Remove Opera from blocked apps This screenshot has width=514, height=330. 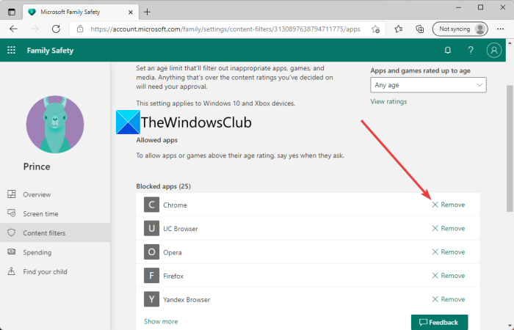[448, 252]
